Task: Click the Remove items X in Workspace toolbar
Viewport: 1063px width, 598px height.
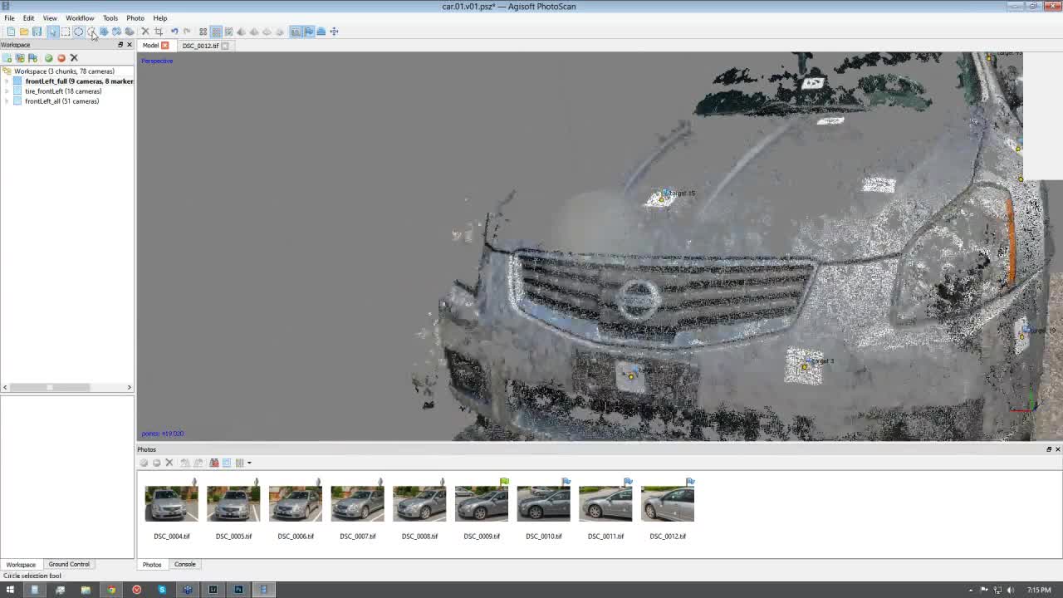Action: click(74, 58)
